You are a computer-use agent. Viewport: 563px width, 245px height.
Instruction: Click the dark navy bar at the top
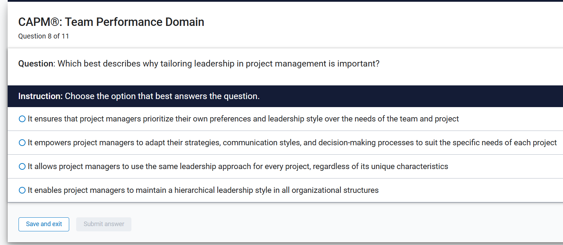280,1
